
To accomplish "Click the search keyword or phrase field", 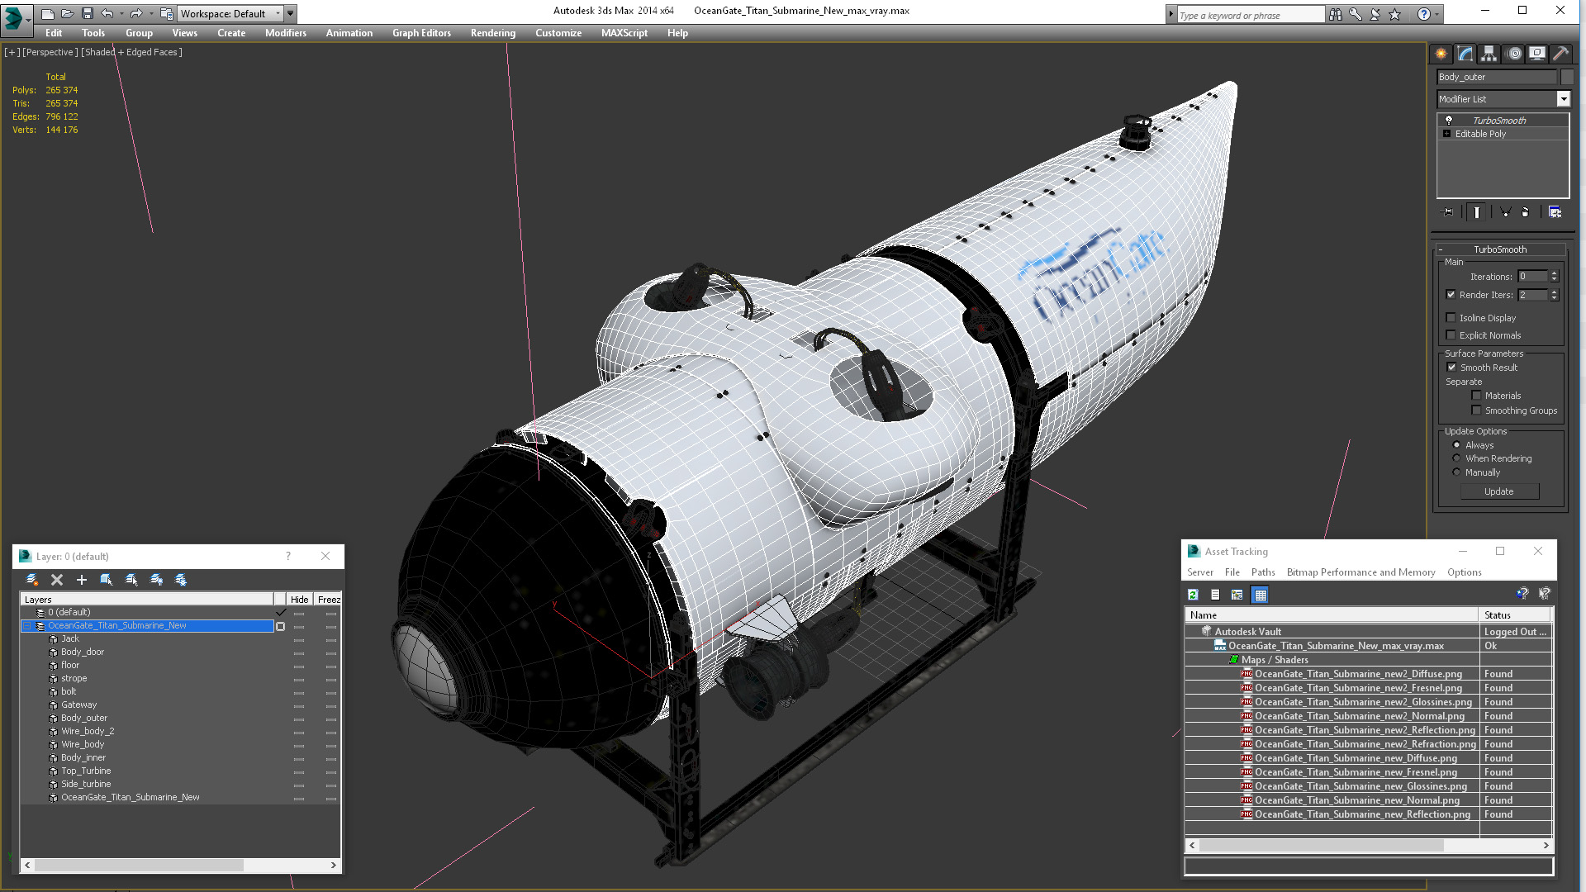I will 1251,15.
